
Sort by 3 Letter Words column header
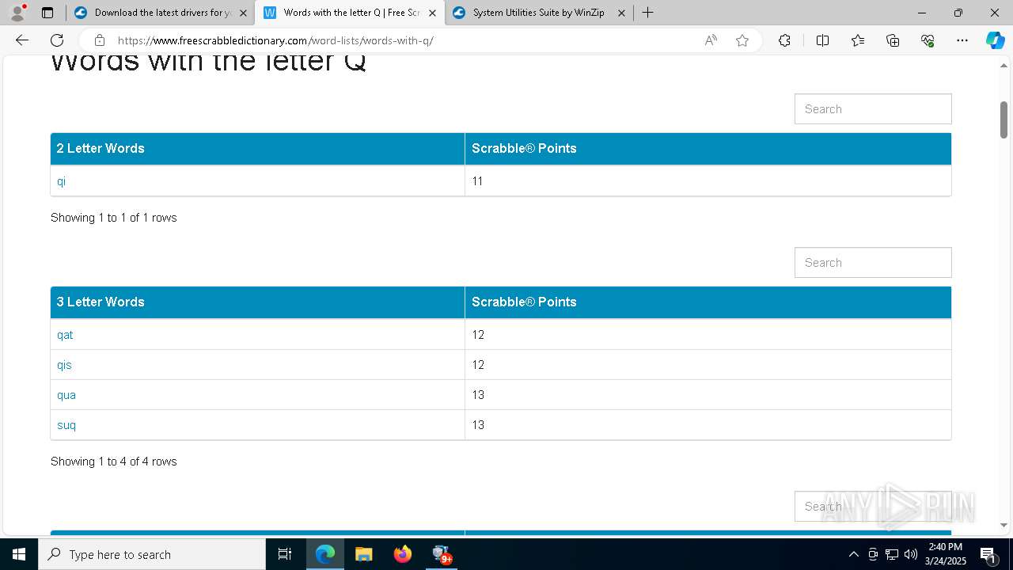pos(257,302)
